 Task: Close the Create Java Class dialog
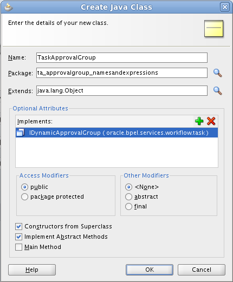coord(224,7)
